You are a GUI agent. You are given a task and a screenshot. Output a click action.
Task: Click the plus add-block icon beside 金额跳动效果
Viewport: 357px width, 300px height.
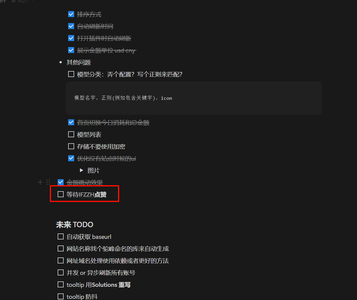40,182
